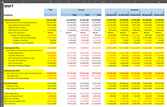Click the Select All corner of the sheet
The height and width of the screenshot is (107, 167).
coord(2,2)
